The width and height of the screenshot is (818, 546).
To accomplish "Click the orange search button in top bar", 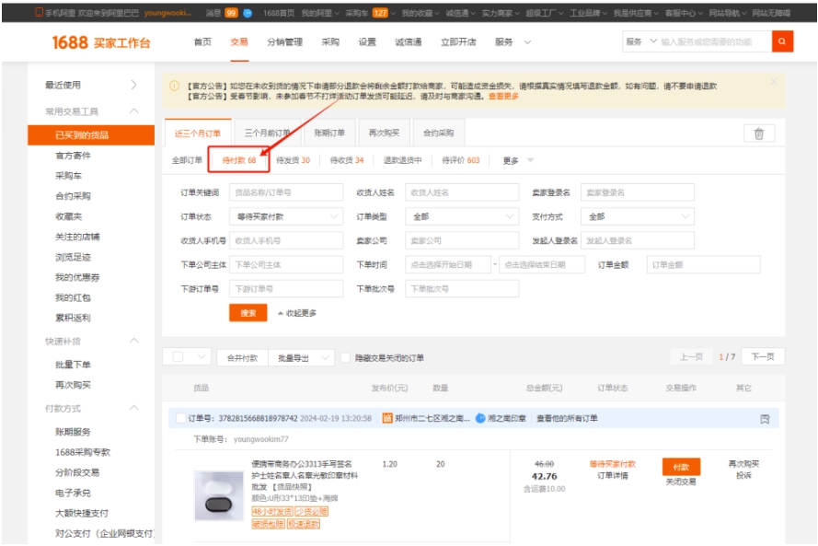I will 781,40.
